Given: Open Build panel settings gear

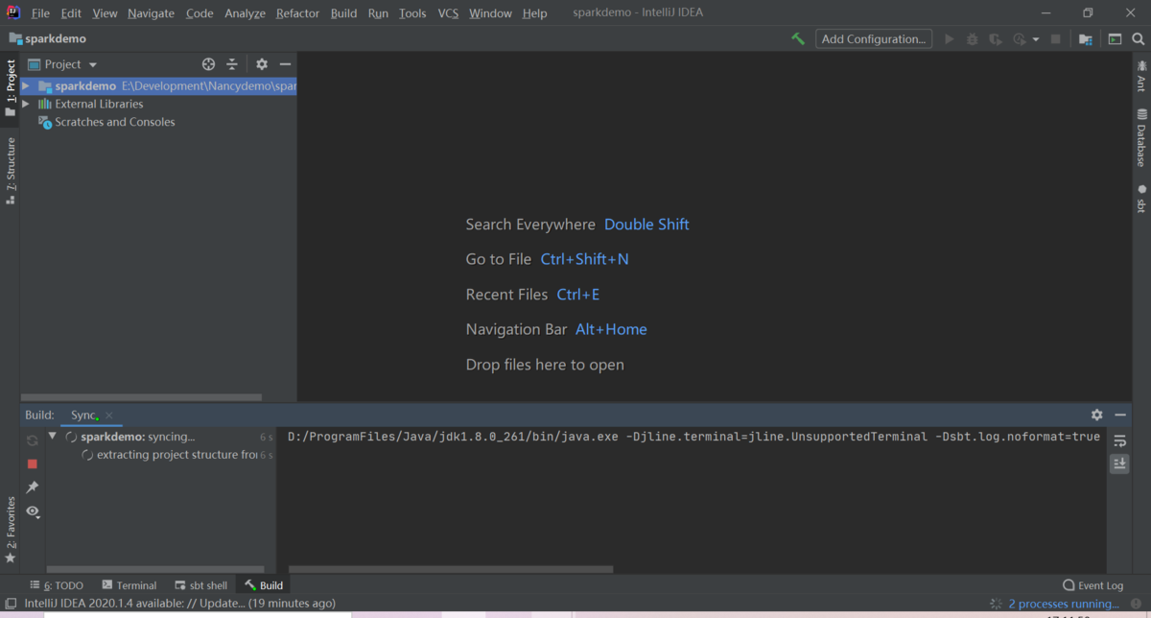Looking at the screenshot, I should click(1097, 415).
